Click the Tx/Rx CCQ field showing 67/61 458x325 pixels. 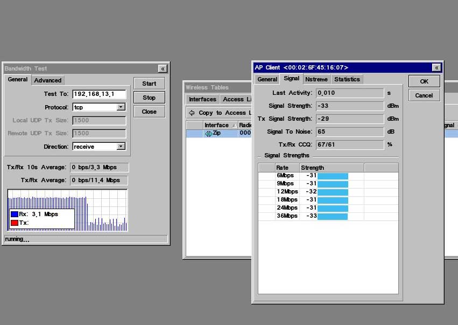(x=350, y=144)
